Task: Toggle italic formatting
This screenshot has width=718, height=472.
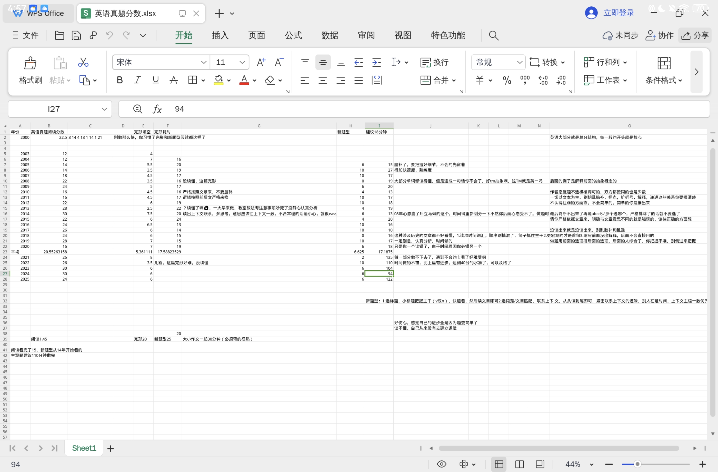Action: coord(137,80)
